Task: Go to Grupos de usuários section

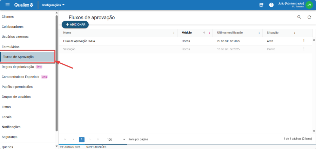Action: tap(16, 97)
